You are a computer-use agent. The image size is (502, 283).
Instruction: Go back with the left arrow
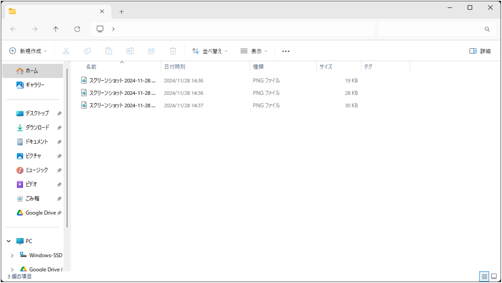pos(13,29)
